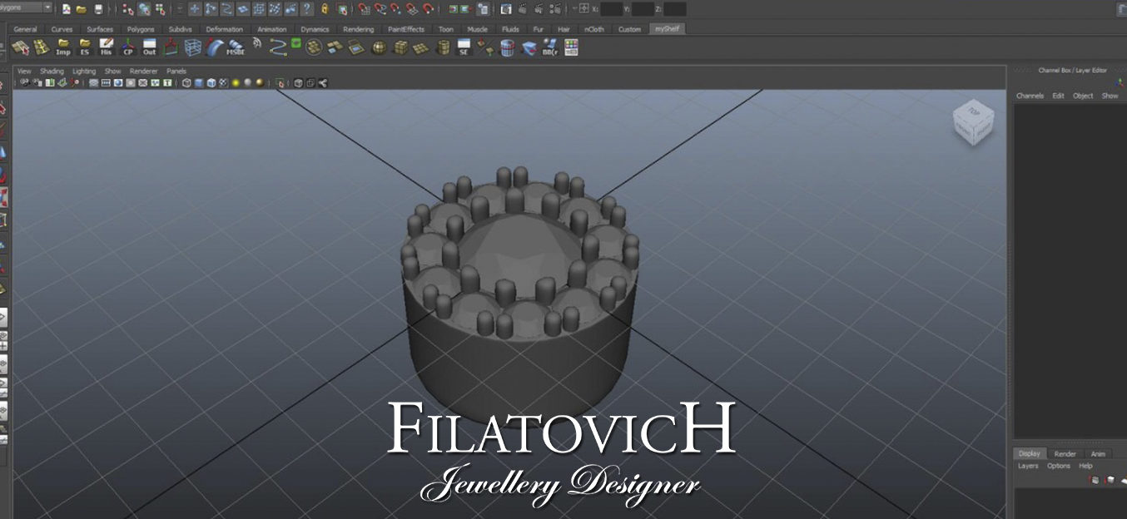1127x519 pixels.
Task: Enable wireframe display cube icon
Action: click(x=186, y=82)
